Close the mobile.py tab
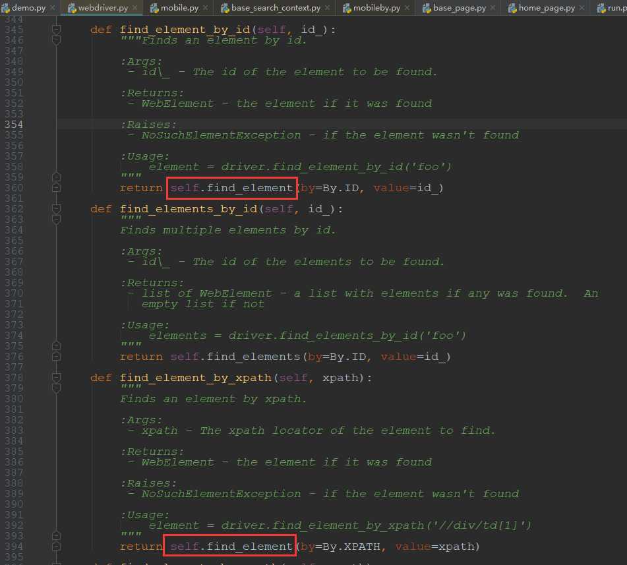This screenshot has width=627, height=565. click(x=206, y=8)
